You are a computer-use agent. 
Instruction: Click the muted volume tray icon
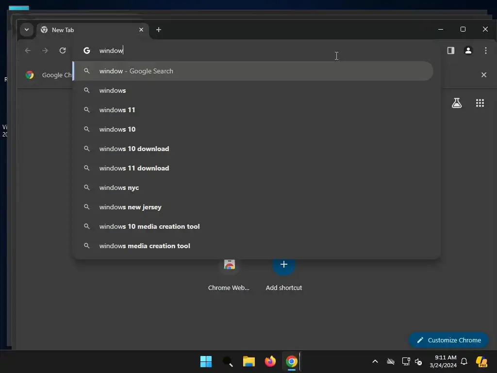[418, 361]
